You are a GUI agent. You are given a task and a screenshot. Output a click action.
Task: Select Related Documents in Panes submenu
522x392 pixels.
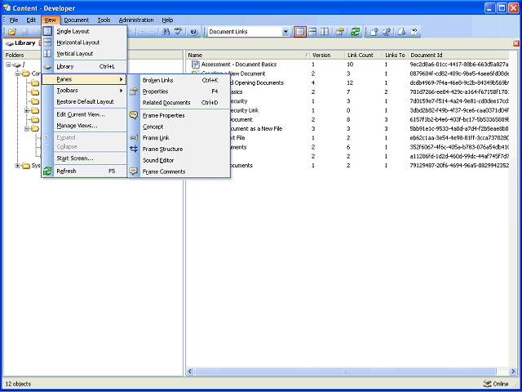click(x=179, y=102)
